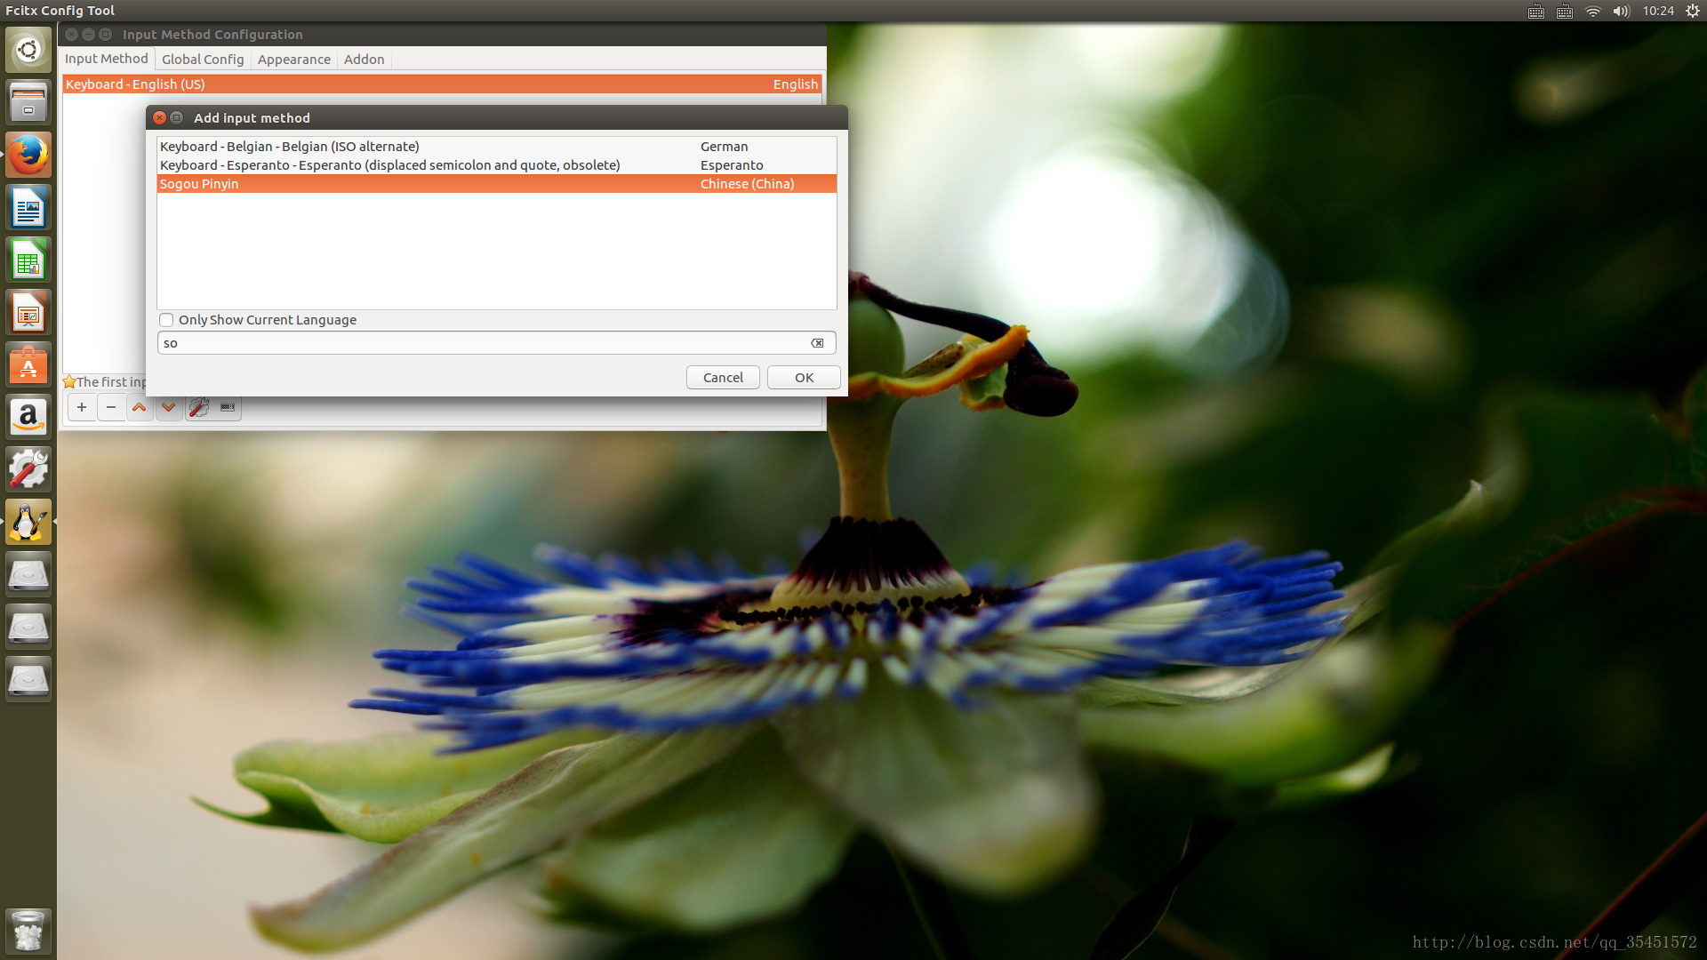
Task: Click Cancel to dismiss dialog
Action: [x=722, y=376]
